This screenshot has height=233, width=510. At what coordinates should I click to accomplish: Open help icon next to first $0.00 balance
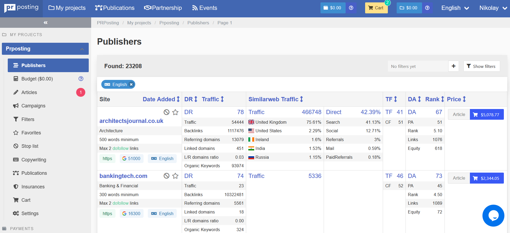tap(351, 8)
